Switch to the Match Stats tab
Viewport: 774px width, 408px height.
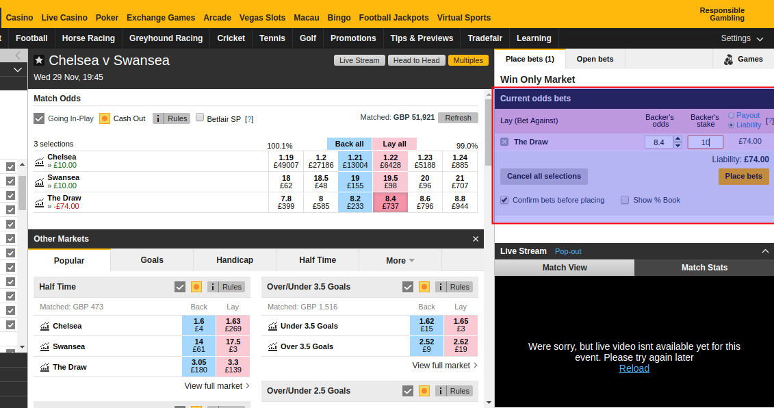point(704,268)
